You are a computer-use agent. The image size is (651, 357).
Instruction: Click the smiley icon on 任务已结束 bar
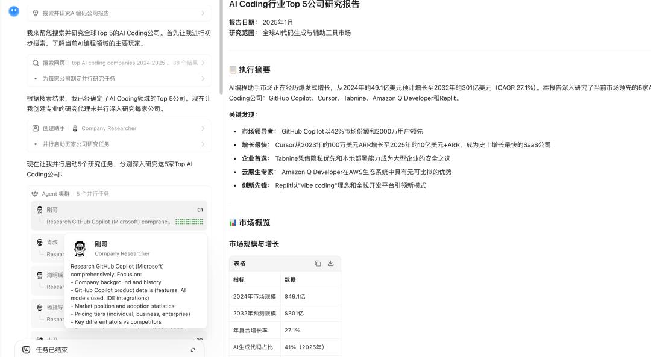(x=25, y=349)
